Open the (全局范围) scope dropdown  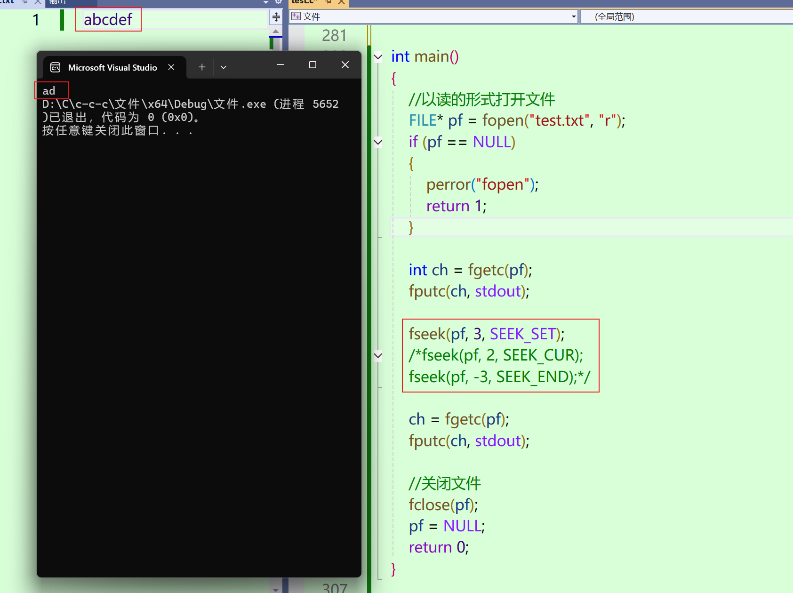tap(687, 16)
